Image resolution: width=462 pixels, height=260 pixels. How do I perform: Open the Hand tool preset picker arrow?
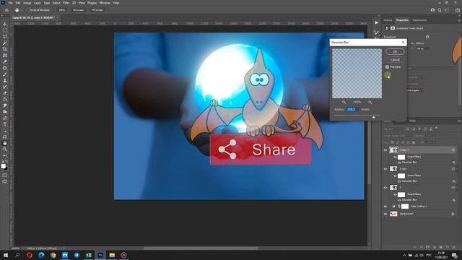[x=22, y=10]
